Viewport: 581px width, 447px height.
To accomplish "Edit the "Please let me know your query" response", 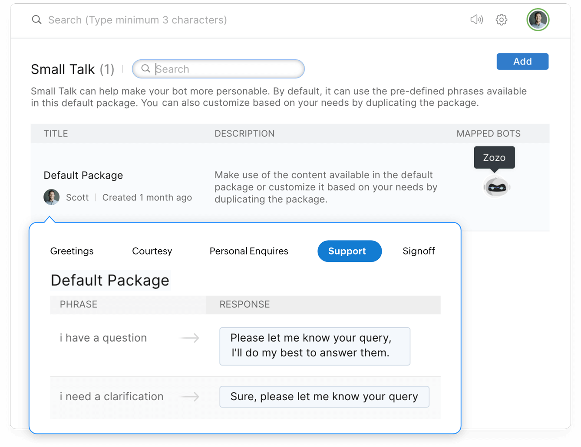I will 314,346.
